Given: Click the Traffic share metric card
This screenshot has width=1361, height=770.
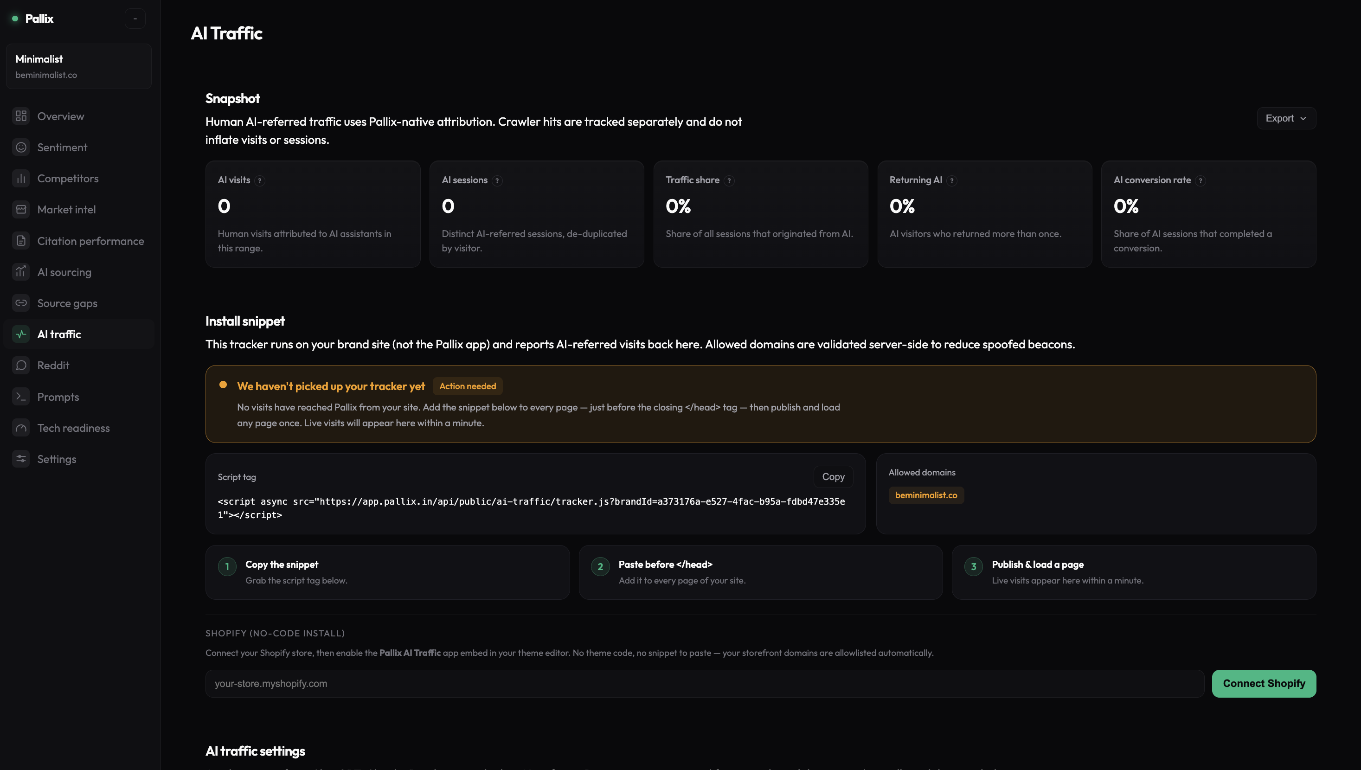Looking at the screenshot, I should tap(760, 214).
